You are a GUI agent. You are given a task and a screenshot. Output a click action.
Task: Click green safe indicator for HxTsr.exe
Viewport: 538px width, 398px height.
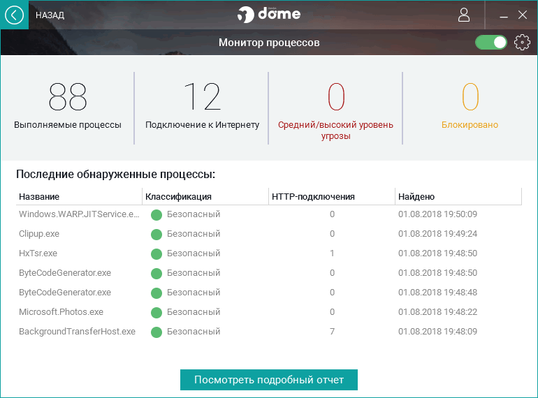pyautogui.click(x=157, y=254)
